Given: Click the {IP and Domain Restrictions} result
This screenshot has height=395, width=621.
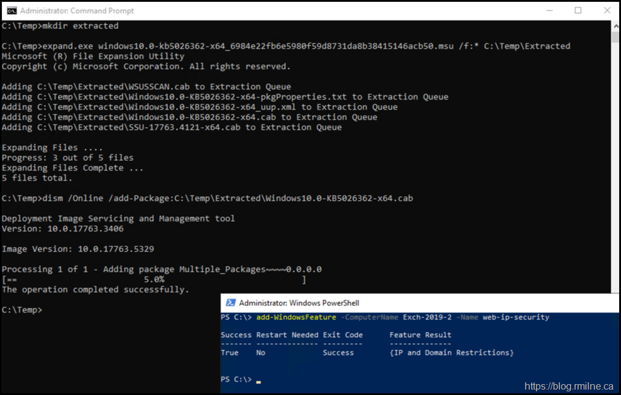Looking at the screenshot, I should pos(452,352).
